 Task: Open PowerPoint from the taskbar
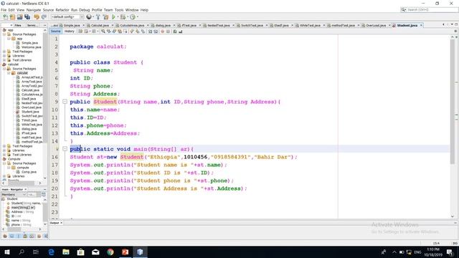click(126, 252)
